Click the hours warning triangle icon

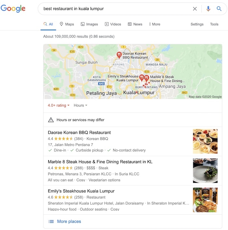click(x=51, y=120)
